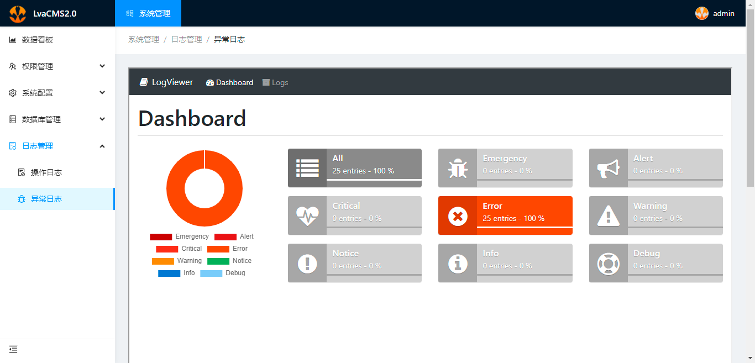Click the 操作日志 file icon
This screenshot has width=755, height=363.
[22, 172]
